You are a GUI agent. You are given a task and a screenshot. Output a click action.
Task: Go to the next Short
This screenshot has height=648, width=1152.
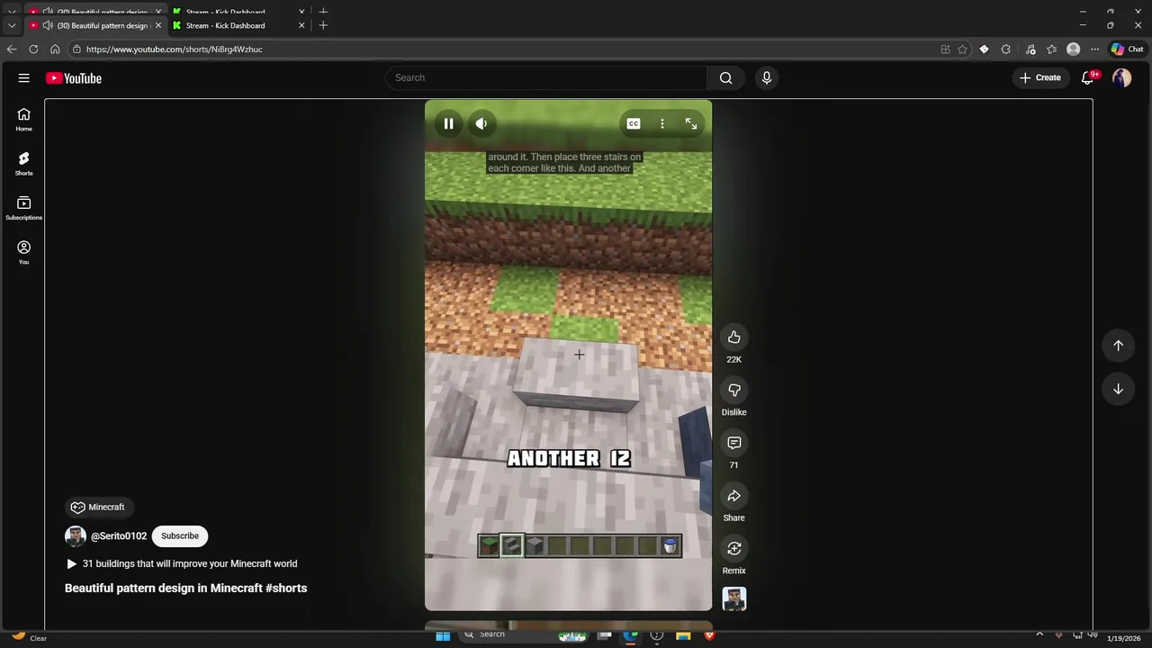1118,389
